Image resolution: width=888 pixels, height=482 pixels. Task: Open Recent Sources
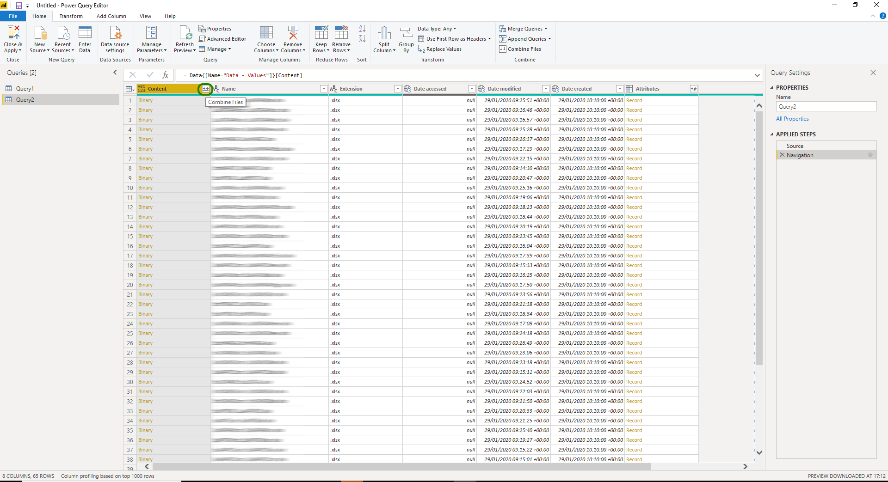pos(63,39)
